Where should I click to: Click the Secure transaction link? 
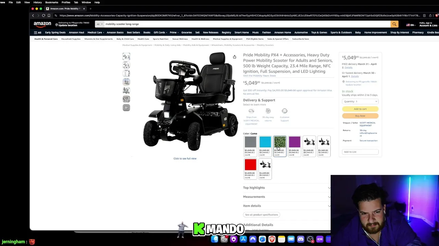pos(368,140)
